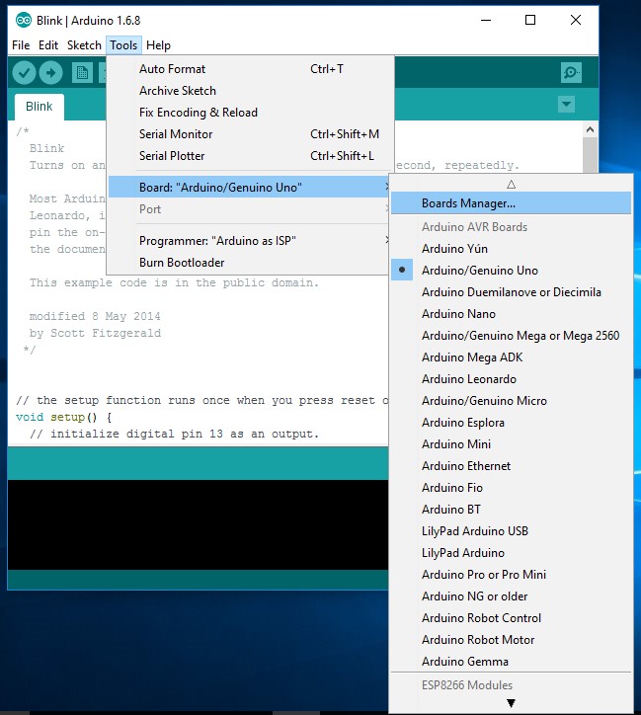Select the Arduino Esplora board

click(x=511, y=423)
